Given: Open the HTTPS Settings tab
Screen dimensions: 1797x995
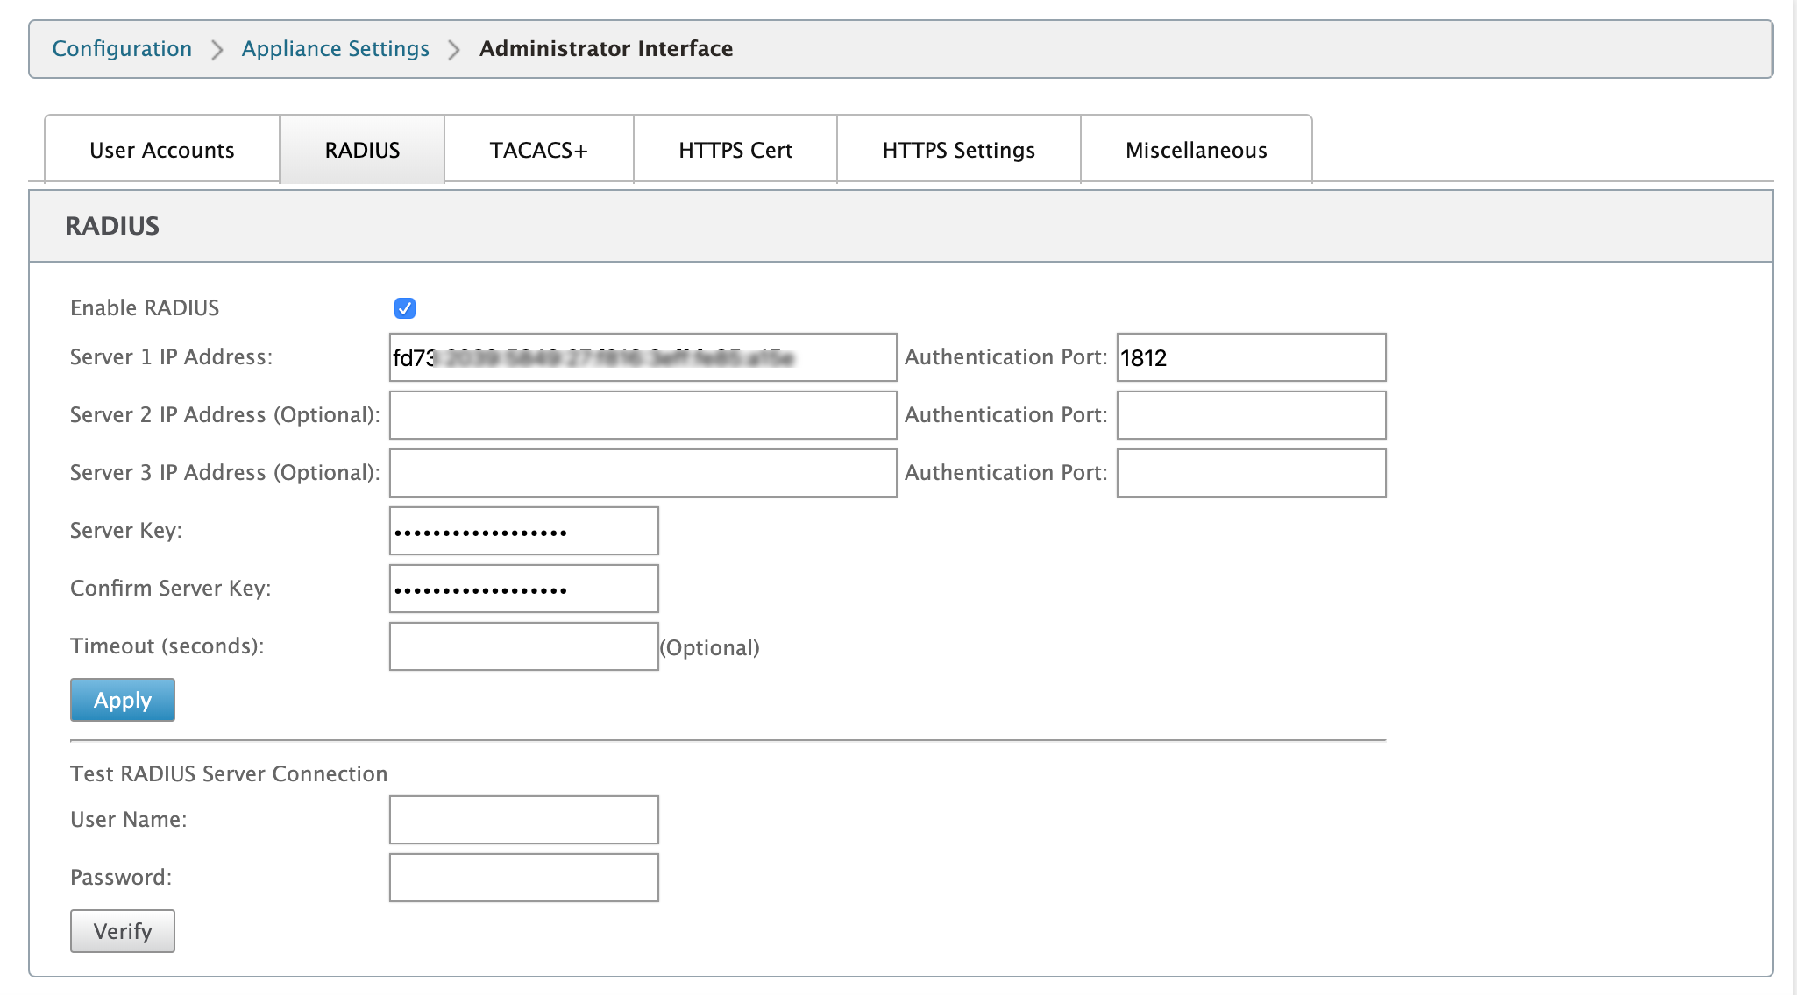Looking at the screenshot, I should point(959,150).
